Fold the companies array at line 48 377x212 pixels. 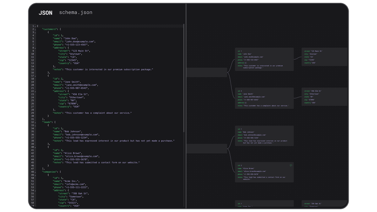(35, 172)
